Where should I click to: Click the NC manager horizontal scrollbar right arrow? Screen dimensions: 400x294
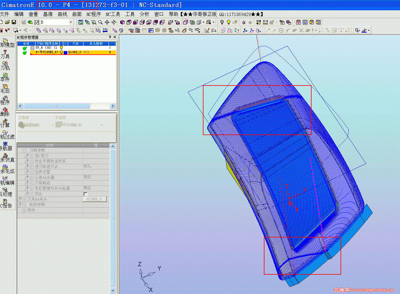pyautogui.click(x=113, y=106)
